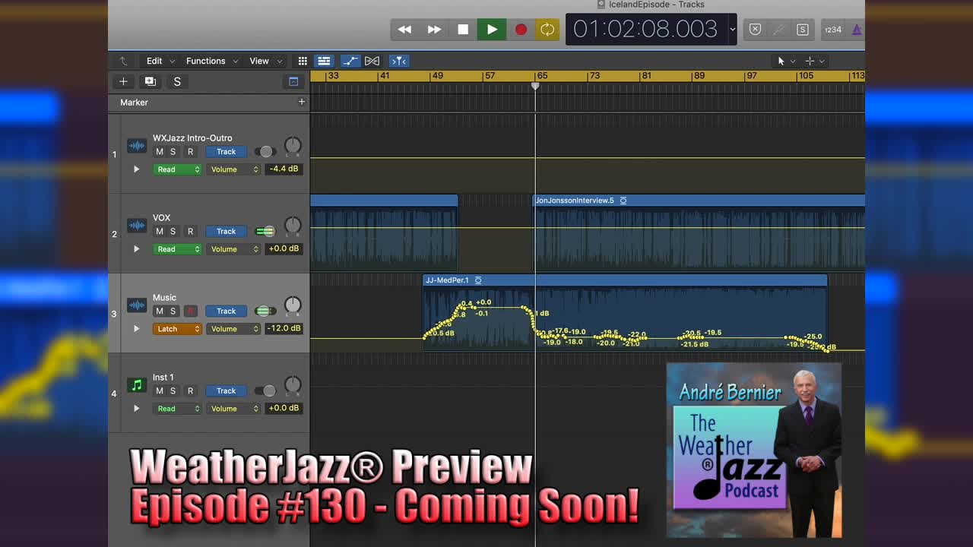Open the Music Latch automation mode dropdown
973x547 pixels.
click(x=177, y=329)
